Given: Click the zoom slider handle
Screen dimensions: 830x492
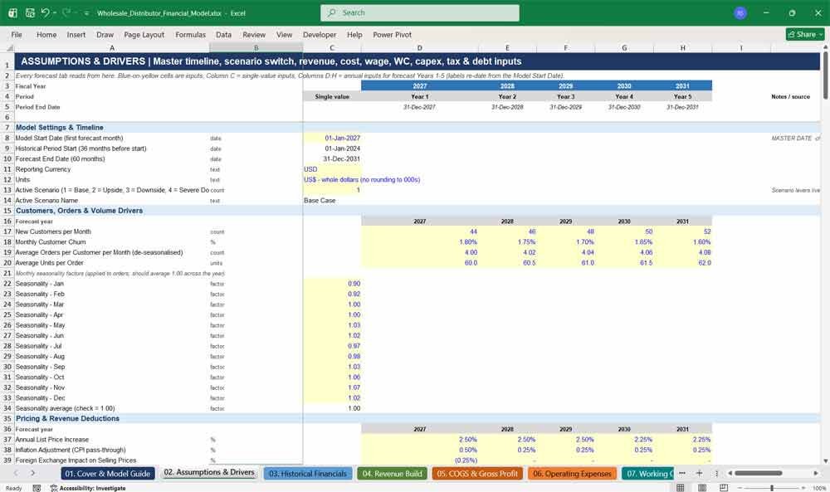Looking at the screenshot, I should [x=772, y=488].
